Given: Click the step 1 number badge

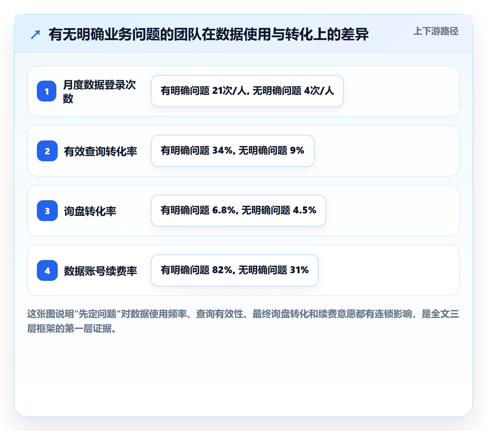Looking at the screenshot, I should [x=47, y=91].
